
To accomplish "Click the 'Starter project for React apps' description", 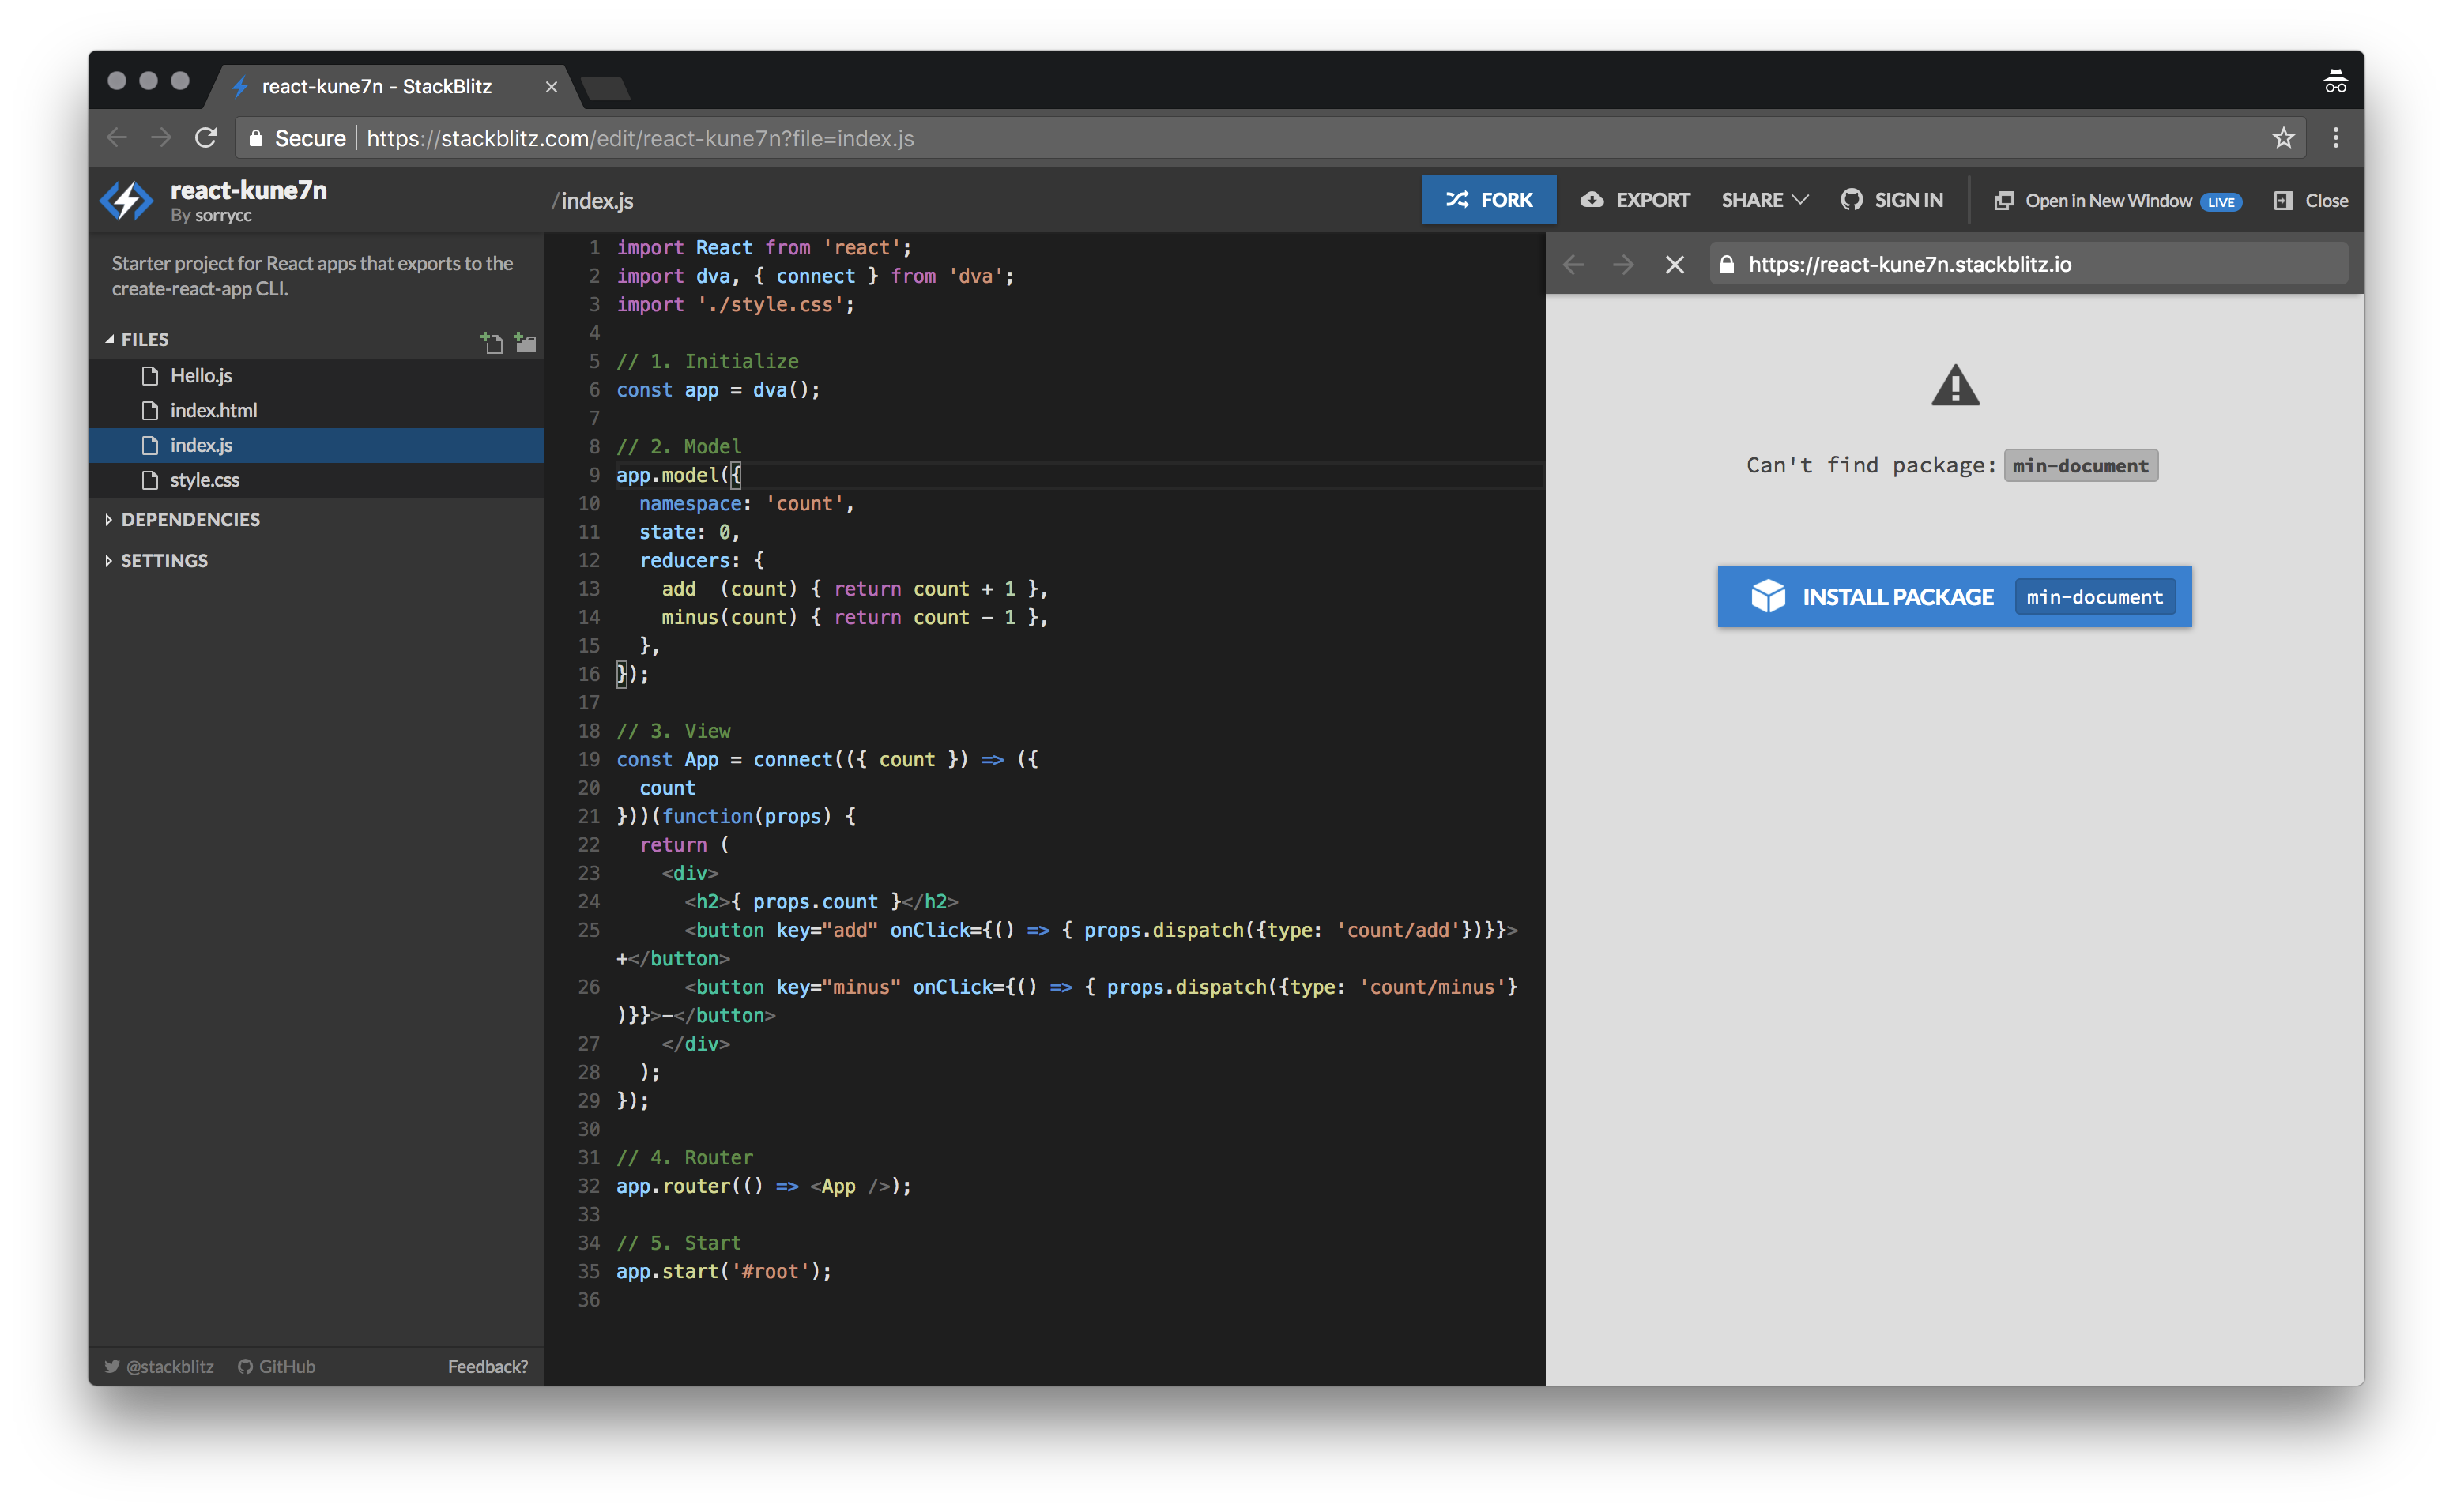I will [312, 276].
